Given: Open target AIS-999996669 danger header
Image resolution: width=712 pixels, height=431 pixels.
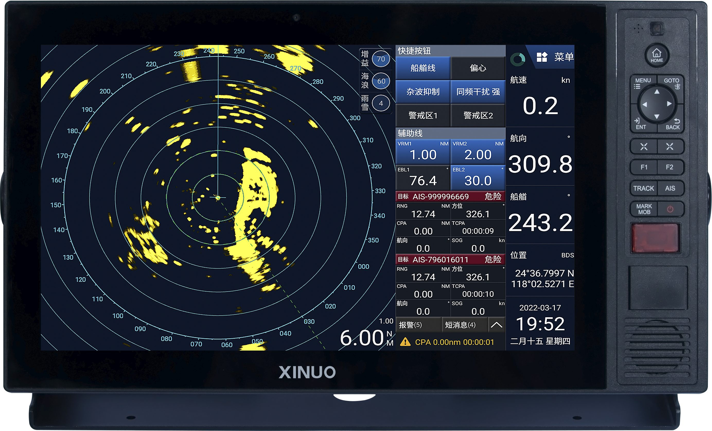Looking at the screenshot, I should (451, 197).
